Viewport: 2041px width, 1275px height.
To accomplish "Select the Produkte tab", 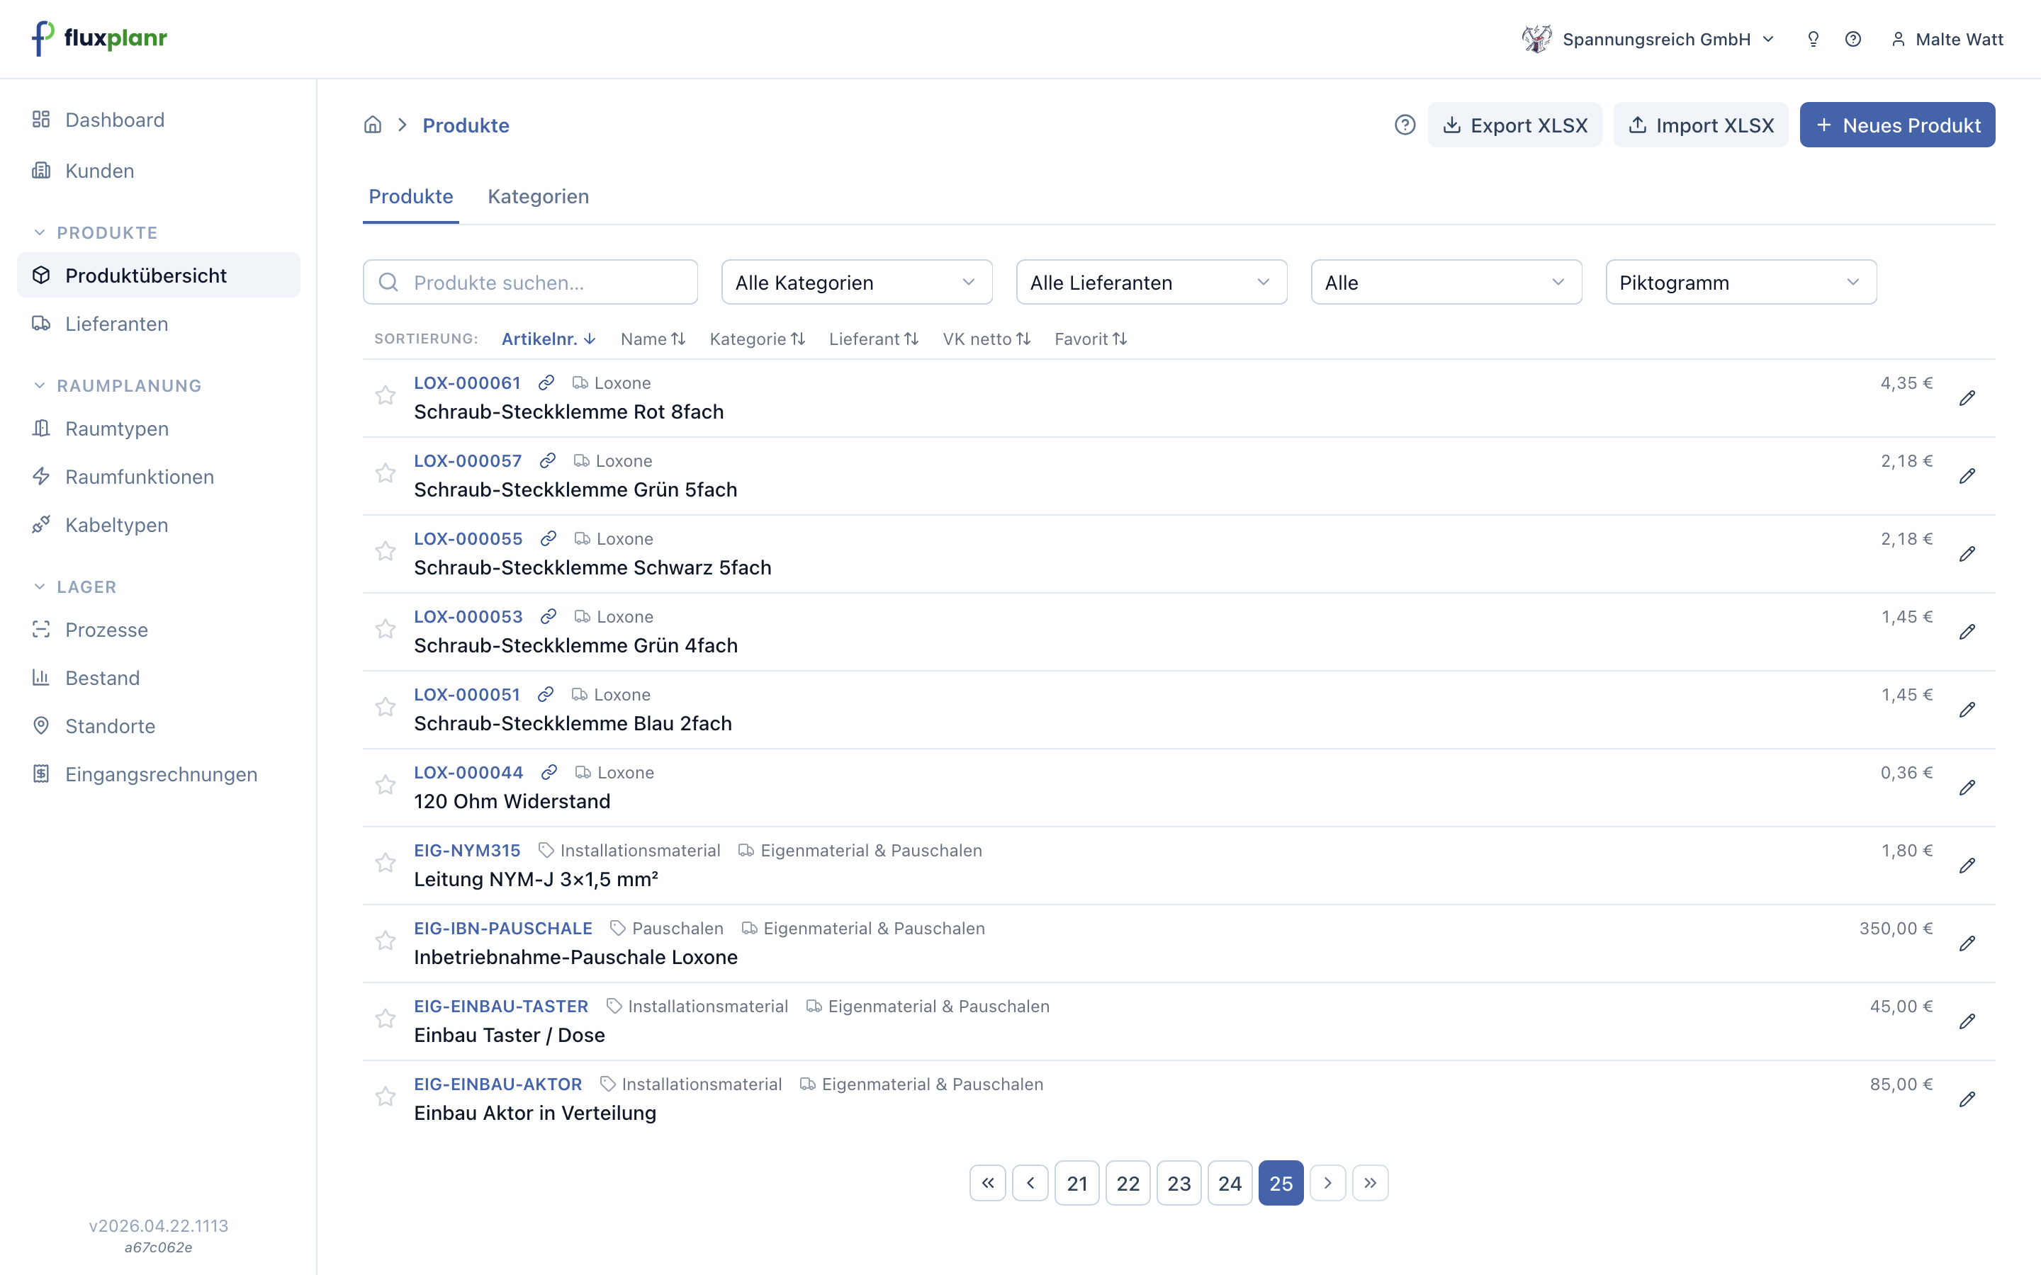I will tap(411, 196).
